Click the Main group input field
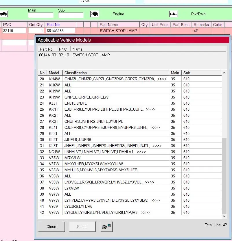232x241 pixels. pos(40,15)
